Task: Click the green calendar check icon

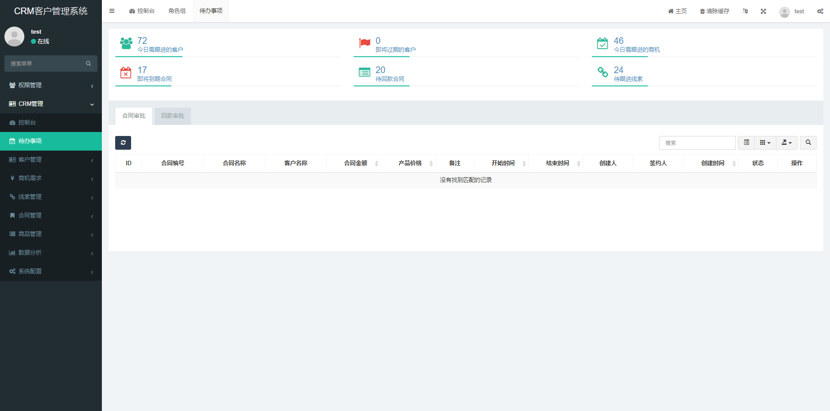Action: (602, 43)
